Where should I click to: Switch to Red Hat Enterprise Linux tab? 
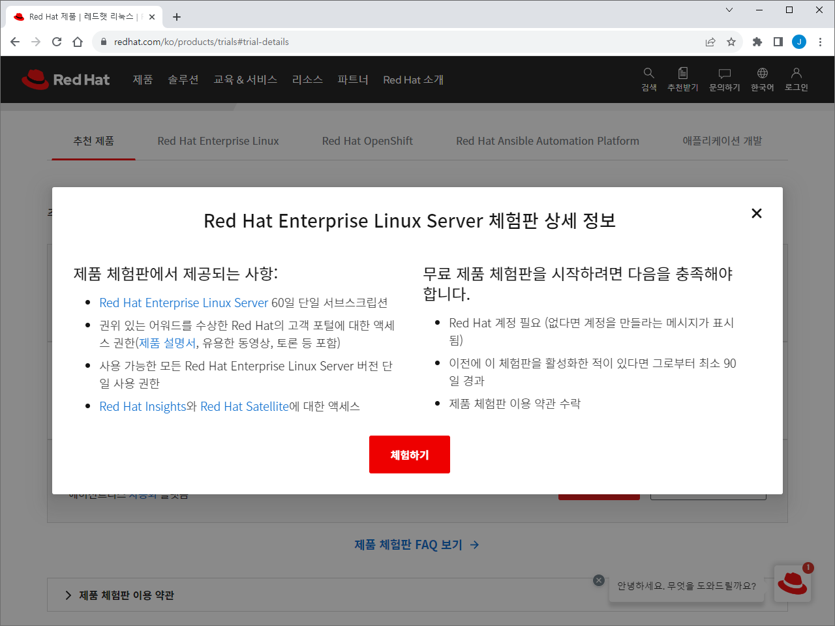[x=218, y=141]
